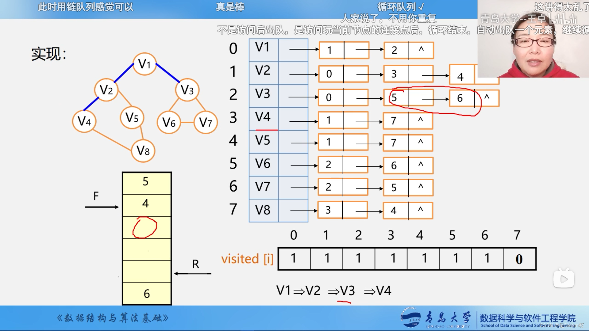Image resolution: width=589 pixels, height=331 pixels.
Task: Click node 7 in V4's adjacency list
Action: coord(408,121)
